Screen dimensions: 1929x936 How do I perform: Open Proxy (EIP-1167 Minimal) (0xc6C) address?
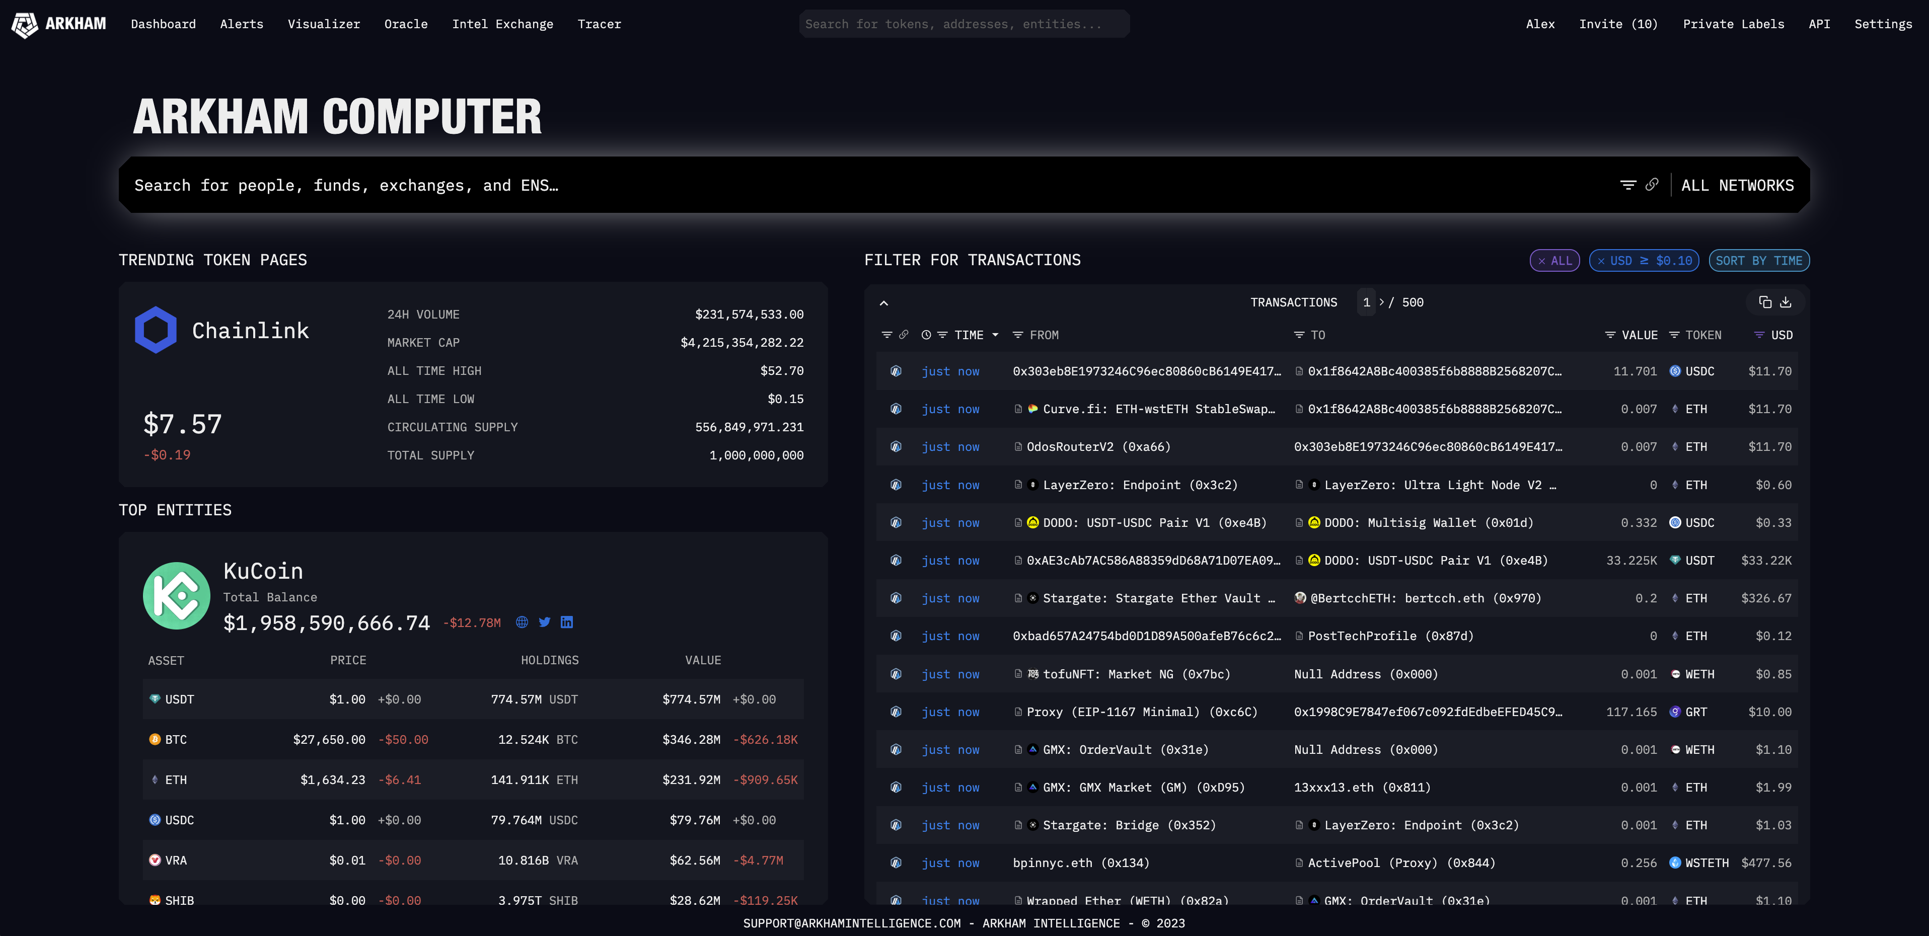1142,712
